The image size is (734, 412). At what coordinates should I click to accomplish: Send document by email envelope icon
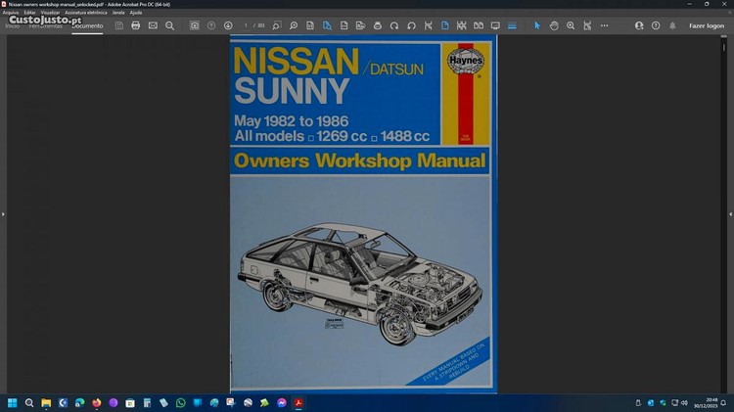[x=153, y=25]
